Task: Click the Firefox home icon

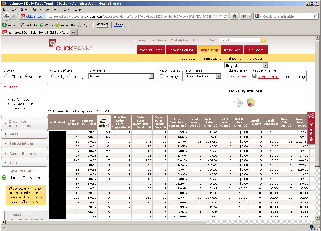Action: (234, 17)
